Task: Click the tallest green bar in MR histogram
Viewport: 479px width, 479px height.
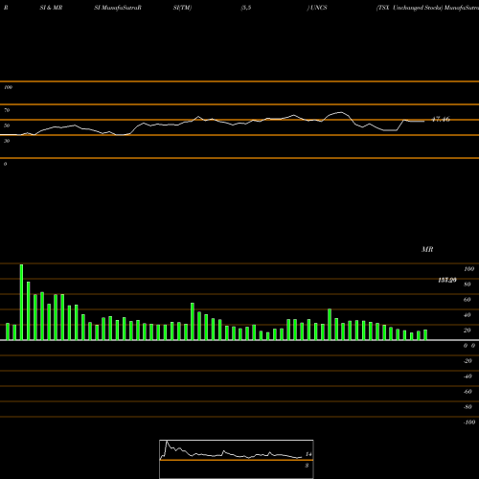Action: pyautogui.click(x=21, y=302)
